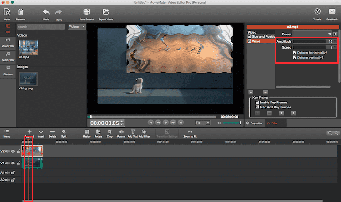The image size is (341, 202).
Task: Open the Fit zoom dropdown
Action: pyautogui.click(x=202, y=123)
